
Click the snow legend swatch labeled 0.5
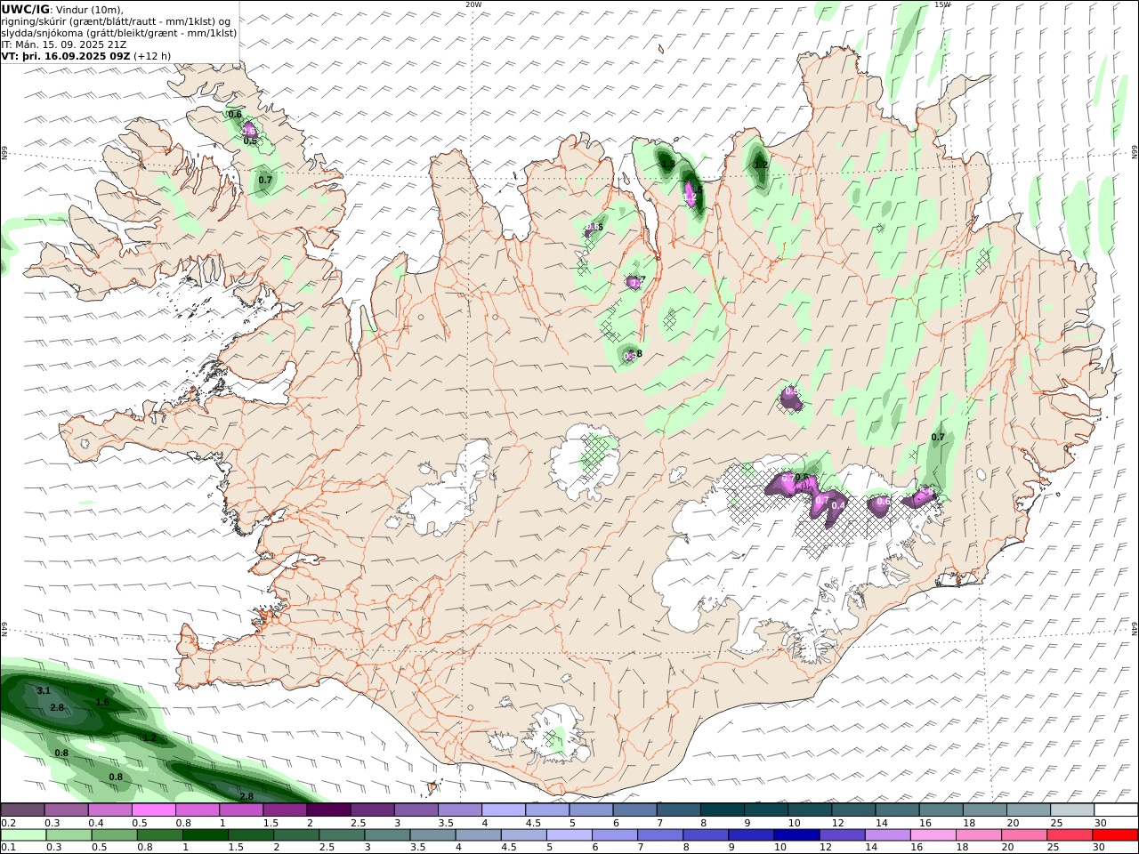153,810
